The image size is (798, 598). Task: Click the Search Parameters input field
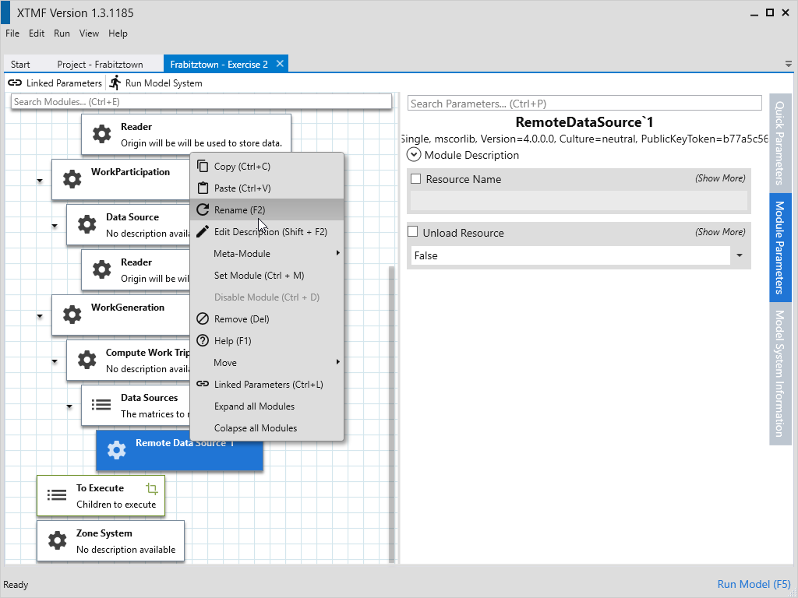[x=584, y=104]
